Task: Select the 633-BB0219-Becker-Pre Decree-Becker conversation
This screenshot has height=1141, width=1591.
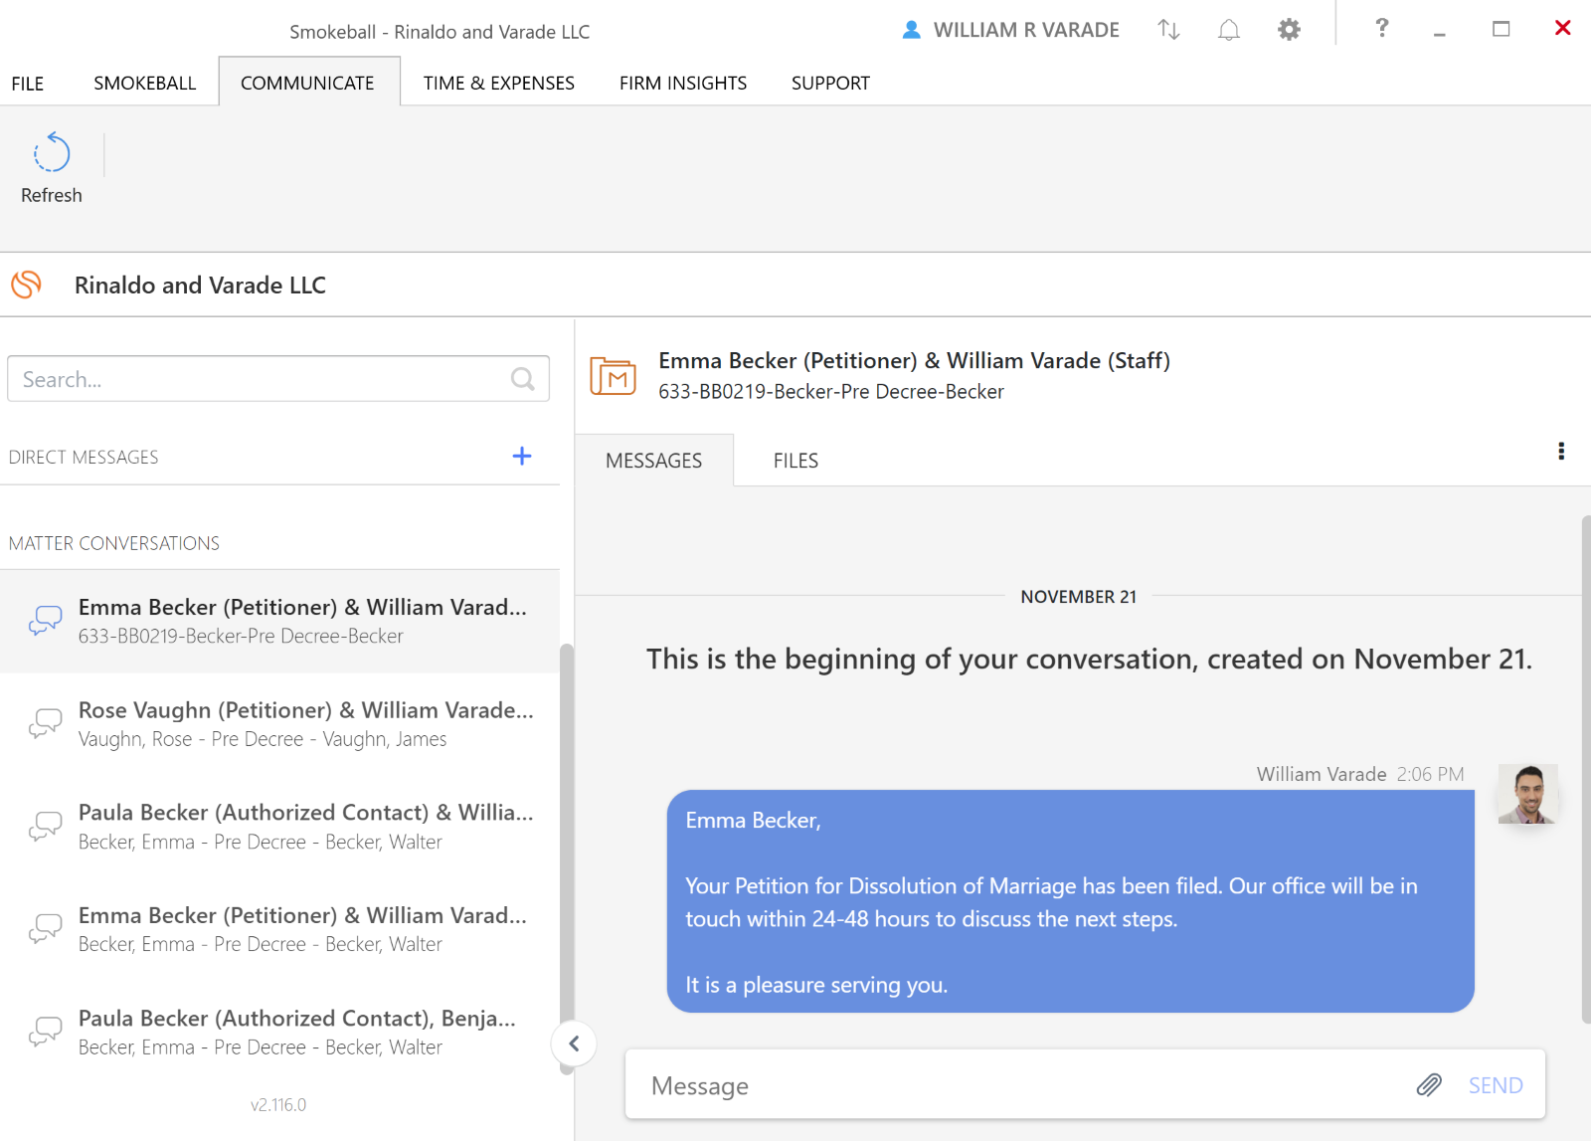Action: tap(279, 621)
